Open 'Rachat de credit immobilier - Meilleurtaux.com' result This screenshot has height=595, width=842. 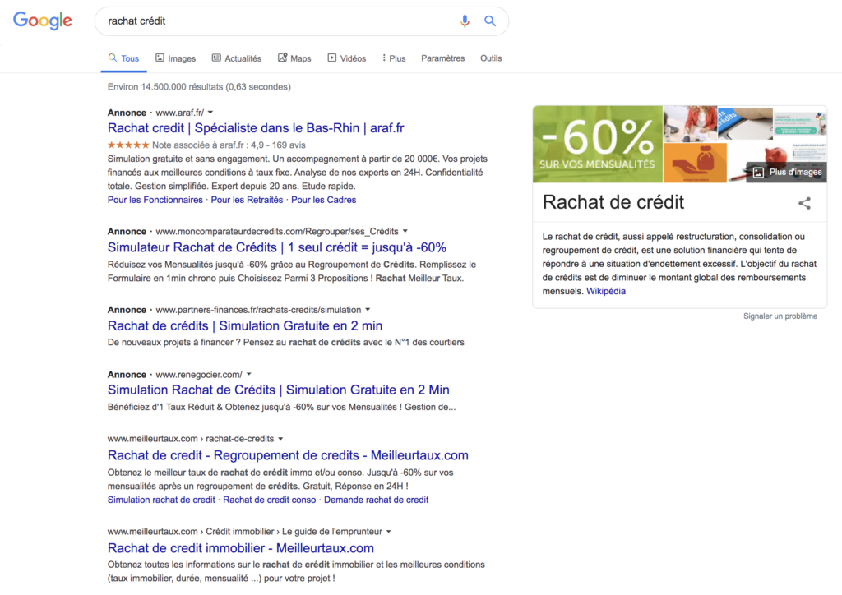pyautogui.click(x=241, y=548)
